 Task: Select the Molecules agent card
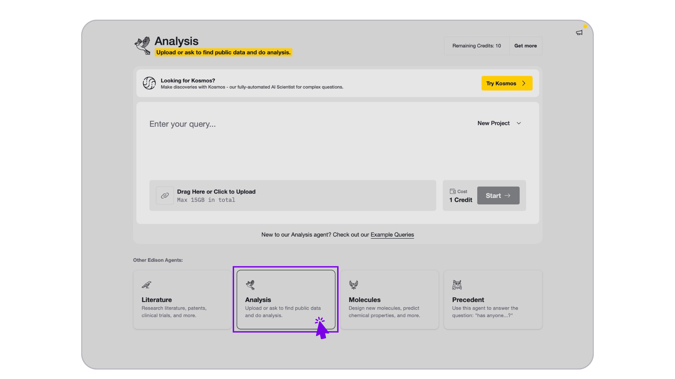[389, 300]
